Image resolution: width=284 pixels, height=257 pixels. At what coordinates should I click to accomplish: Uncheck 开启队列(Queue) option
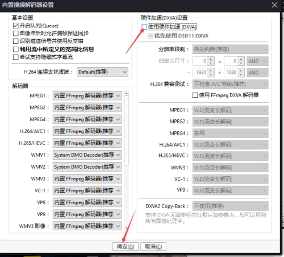(16, 26)
